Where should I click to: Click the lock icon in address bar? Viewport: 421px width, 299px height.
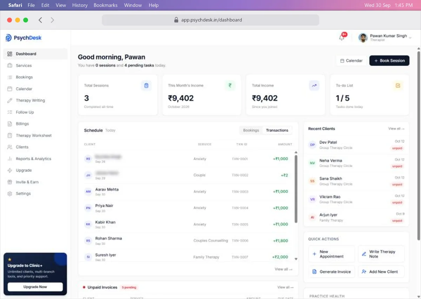tap(176, 20)
